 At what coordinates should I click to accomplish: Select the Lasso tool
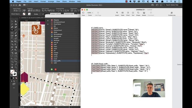[x=16, y=24]
